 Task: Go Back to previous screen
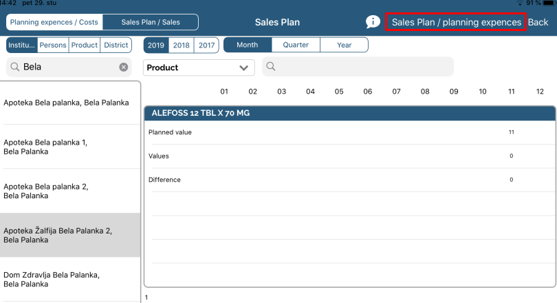pyautogui.click(x=538, y=22)
